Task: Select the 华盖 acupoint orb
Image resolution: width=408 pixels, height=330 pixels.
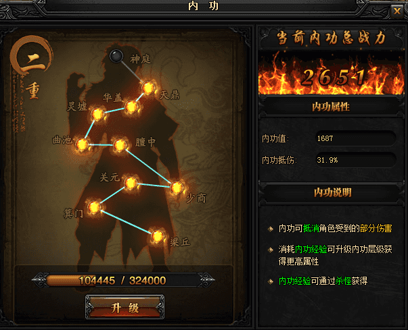Action: (131, 107)
